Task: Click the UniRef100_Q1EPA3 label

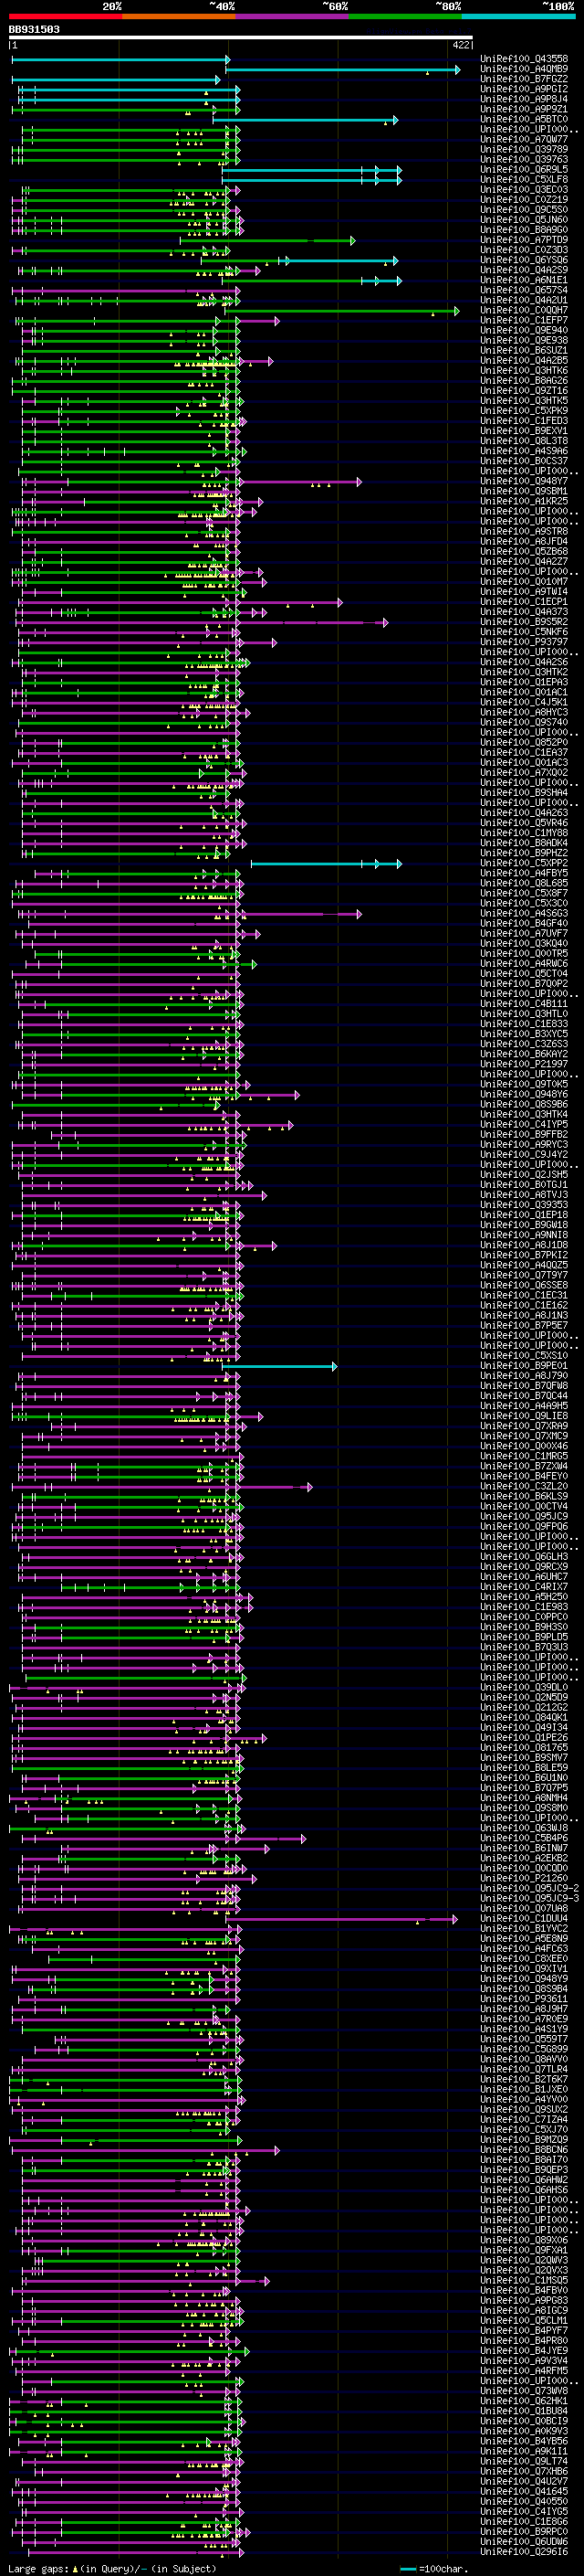Action: [524, 682]
